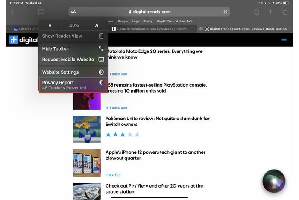Tap the Safari back arrow

click(12, 12)
